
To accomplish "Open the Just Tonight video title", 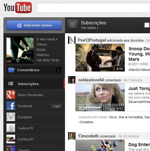I will pos(139,88).
